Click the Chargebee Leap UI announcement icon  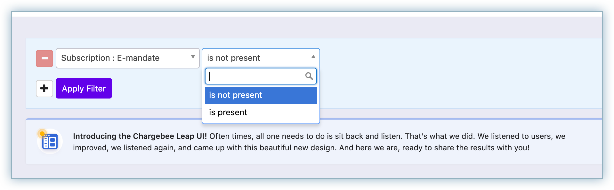[x=50, y=142]
